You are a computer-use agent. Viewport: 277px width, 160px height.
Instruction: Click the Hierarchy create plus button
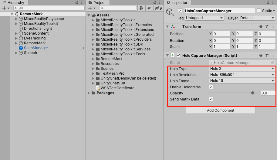coord(4,8)
